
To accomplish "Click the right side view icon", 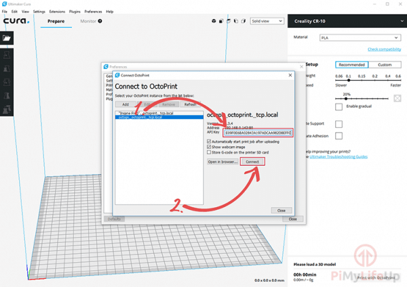I will pyautogui.click(x=244, y=21).
